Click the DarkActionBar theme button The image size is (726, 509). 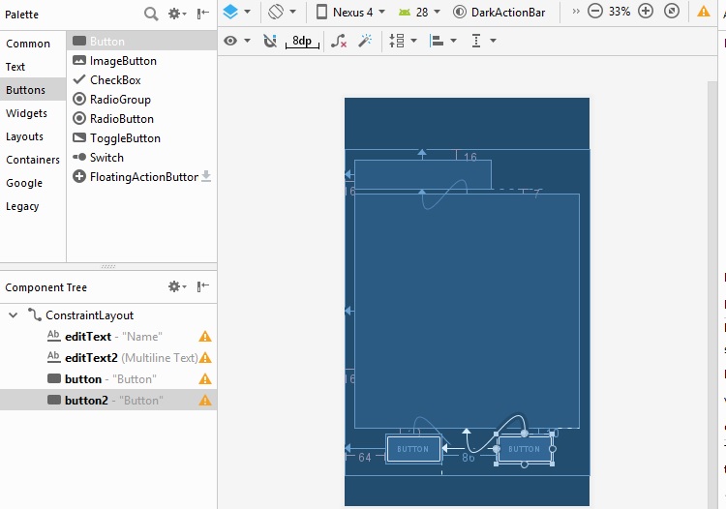(x=507, y=12)
